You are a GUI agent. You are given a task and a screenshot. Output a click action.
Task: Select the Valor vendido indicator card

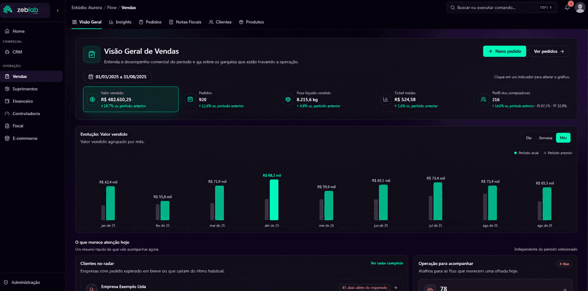(130, 99)
